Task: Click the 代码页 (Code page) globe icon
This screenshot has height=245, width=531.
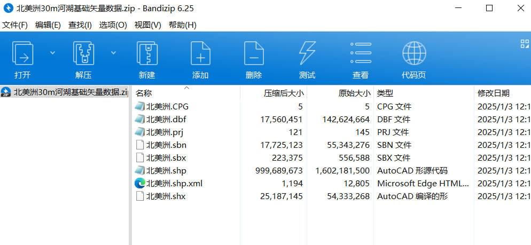Action: (414, 53)
